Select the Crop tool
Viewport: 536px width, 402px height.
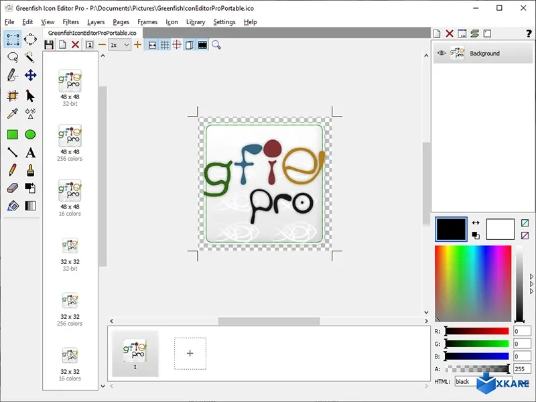[13, 96]
